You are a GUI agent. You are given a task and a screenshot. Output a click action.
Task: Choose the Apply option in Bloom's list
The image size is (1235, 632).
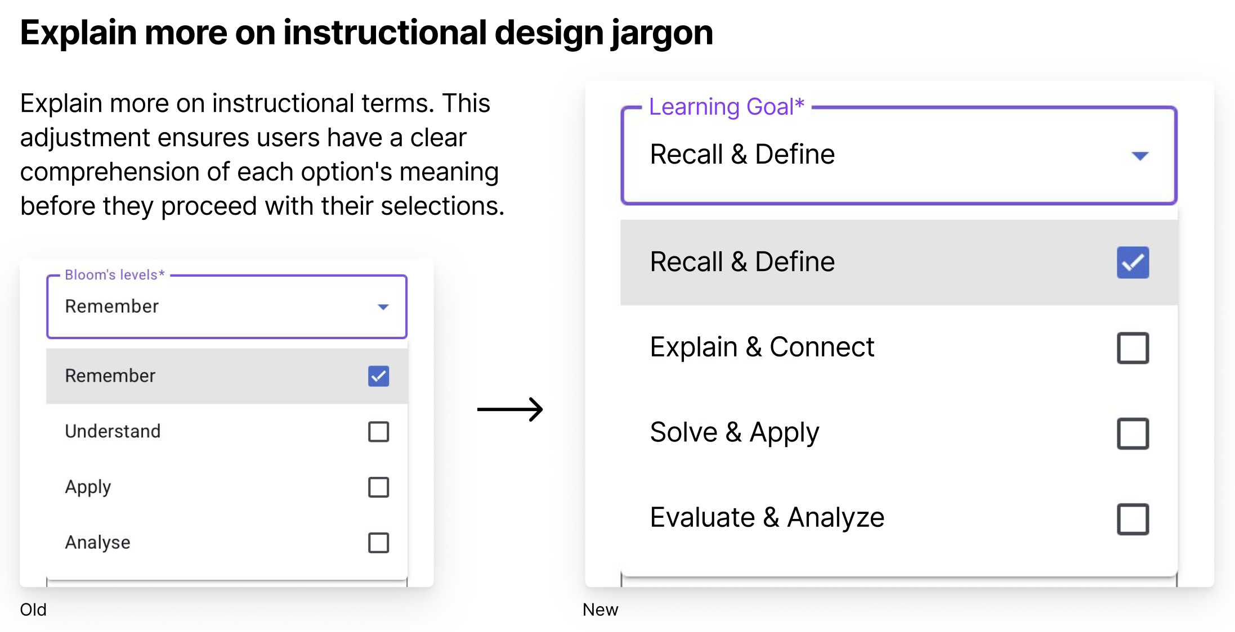88,487
